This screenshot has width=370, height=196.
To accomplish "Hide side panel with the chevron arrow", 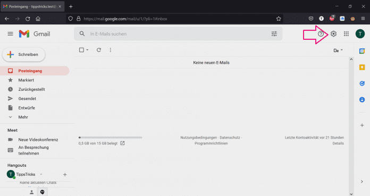I will coord(361,181).
